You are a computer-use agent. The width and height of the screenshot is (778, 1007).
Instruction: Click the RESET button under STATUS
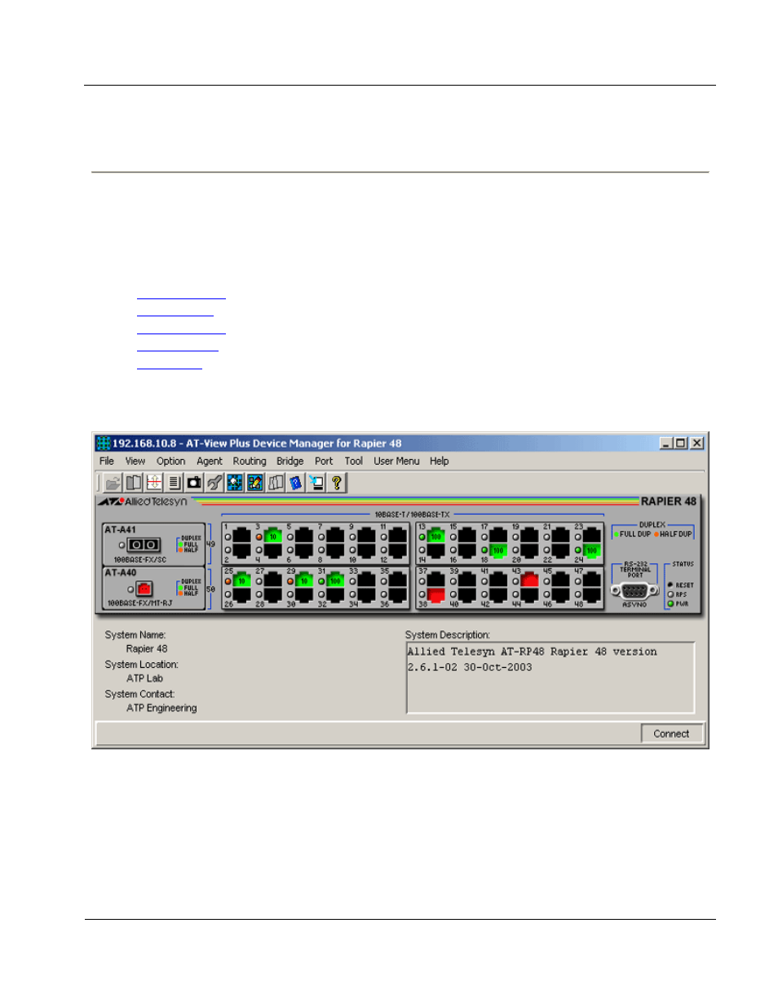click(x=671, y=585)
